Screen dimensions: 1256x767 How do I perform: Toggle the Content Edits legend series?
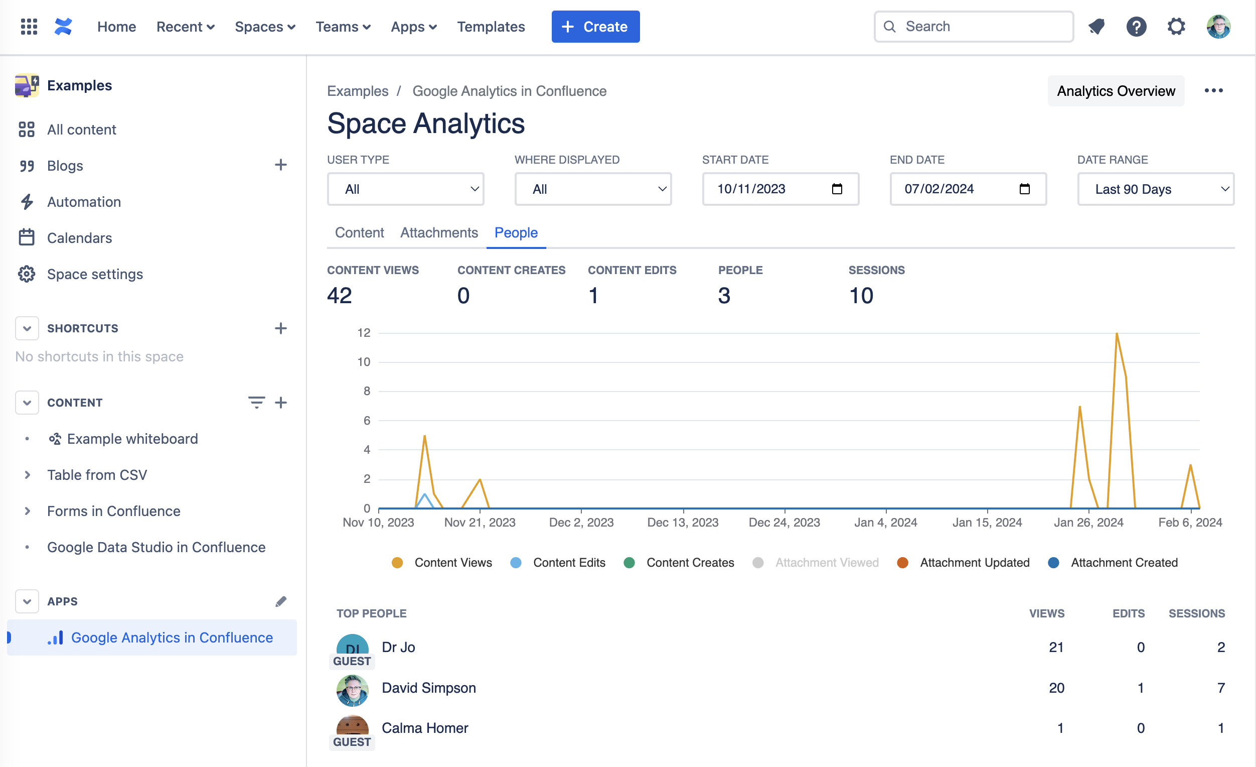569,563
